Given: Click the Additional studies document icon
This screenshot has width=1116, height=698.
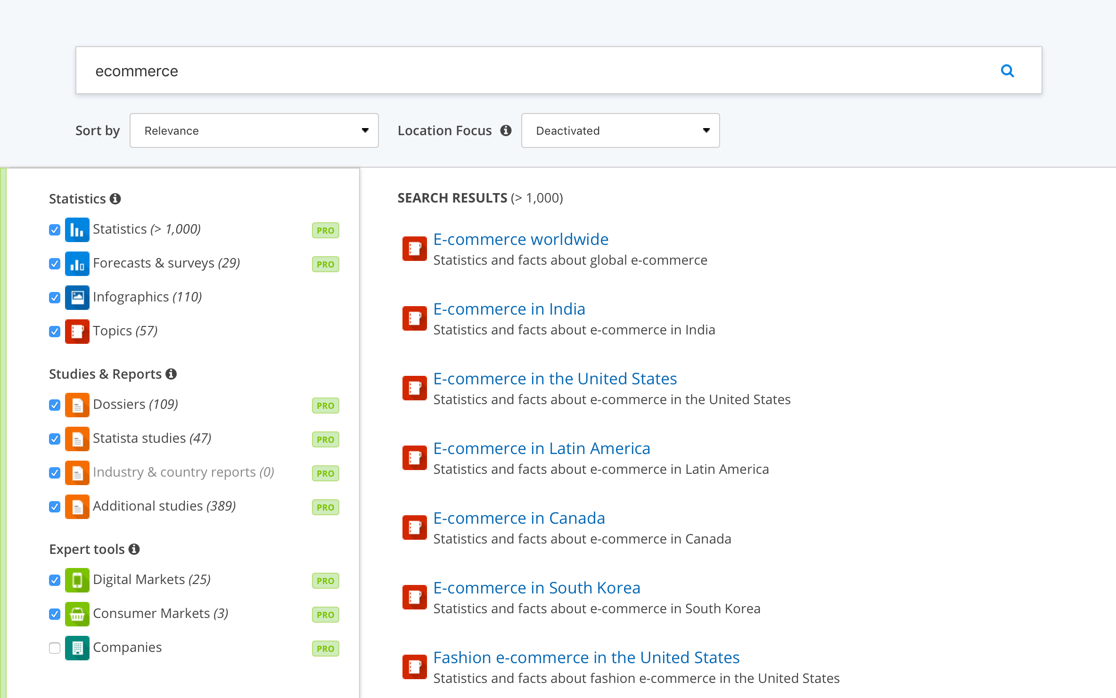Looking at the screenshot, I should 77,506.
